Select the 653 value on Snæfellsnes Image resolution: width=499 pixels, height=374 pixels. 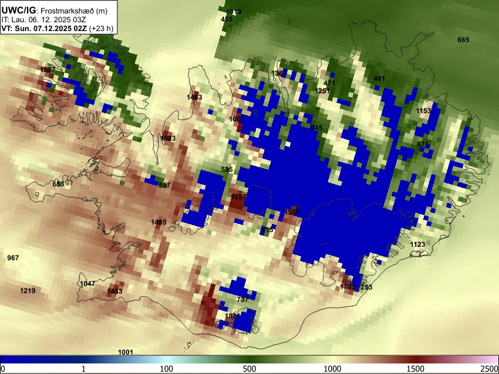coord(58,184)
